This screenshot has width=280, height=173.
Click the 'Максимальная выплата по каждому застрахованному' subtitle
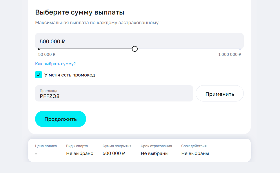97,23
